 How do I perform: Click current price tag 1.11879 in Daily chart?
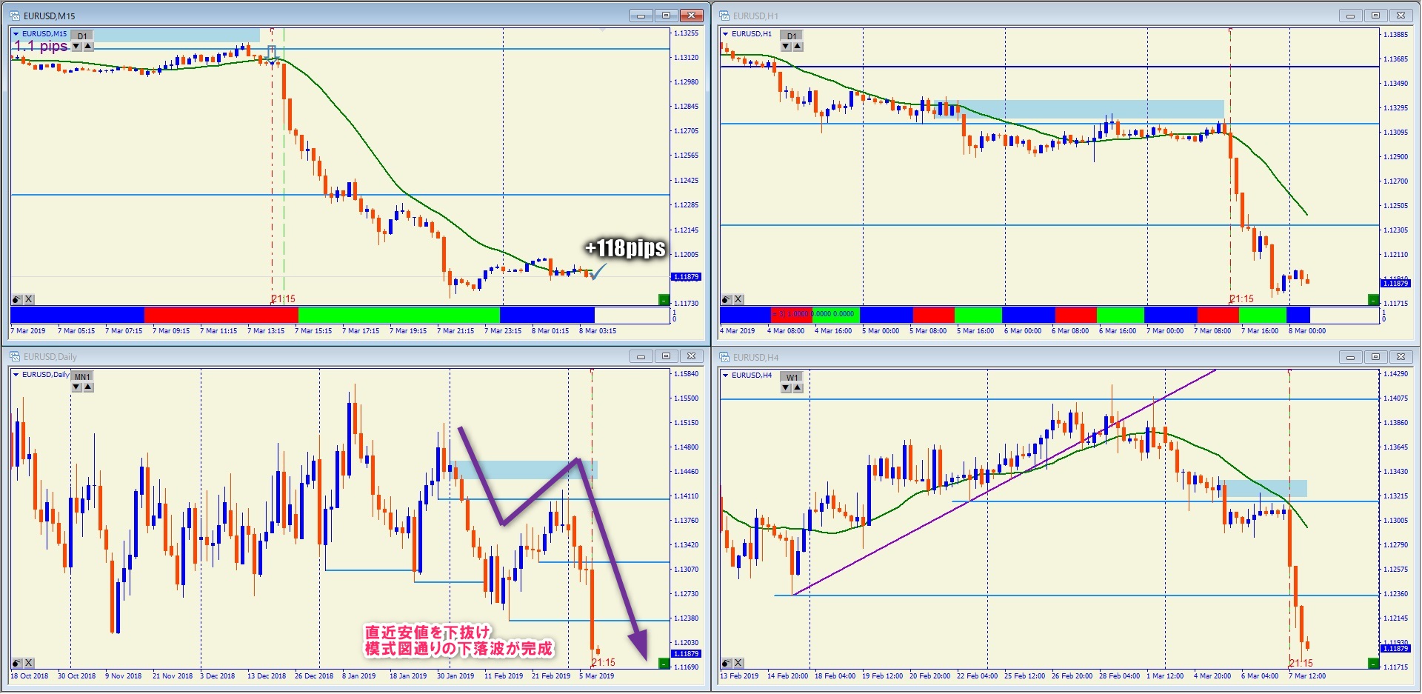(x=686, y=654)
